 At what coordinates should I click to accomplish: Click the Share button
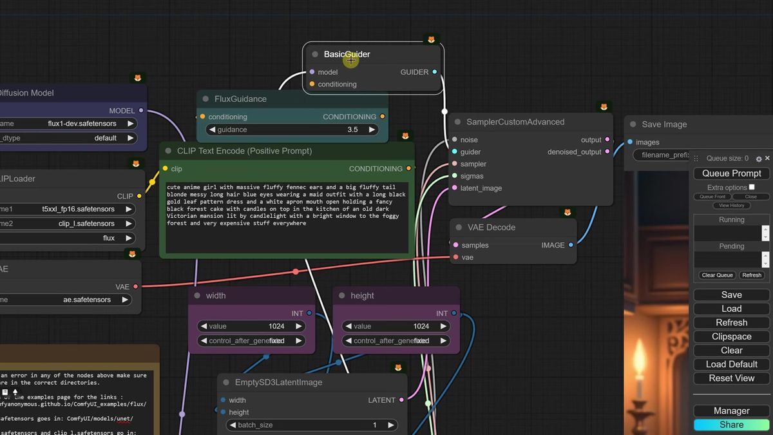[x=731, y=425]
